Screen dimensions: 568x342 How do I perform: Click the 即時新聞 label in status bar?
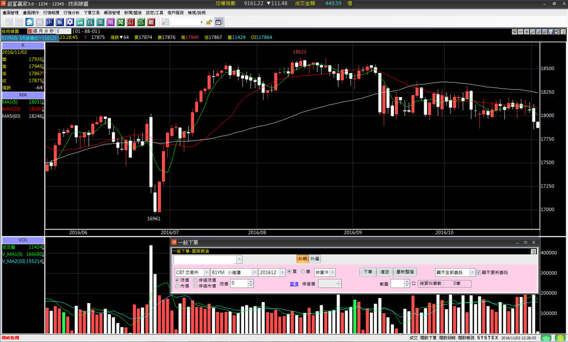tap(11, 338)
